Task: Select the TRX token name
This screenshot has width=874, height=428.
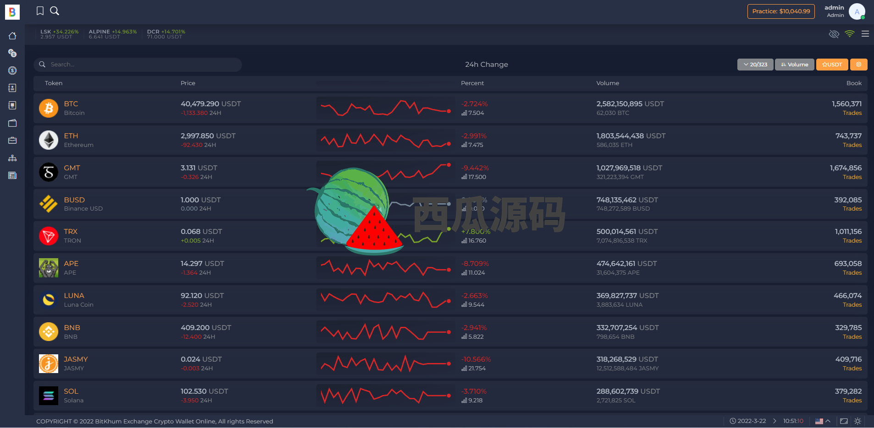Action: click(x=71, y=232)
